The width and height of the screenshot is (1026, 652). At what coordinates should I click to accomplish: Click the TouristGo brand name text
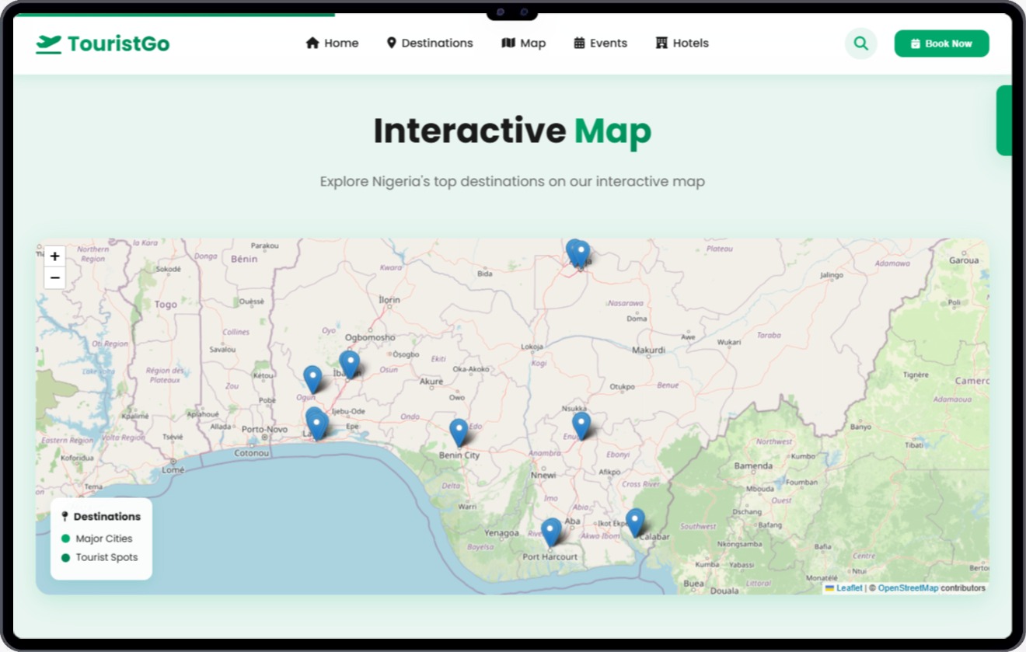pyautogui.click(x=118, y=44)
